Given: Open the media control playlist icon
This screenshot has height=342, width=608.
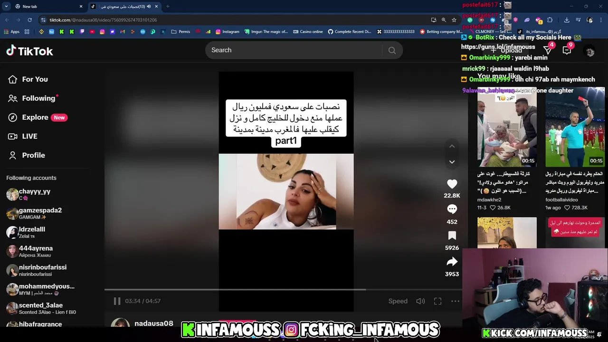Looking at the screenshot, I should (578, 20).
